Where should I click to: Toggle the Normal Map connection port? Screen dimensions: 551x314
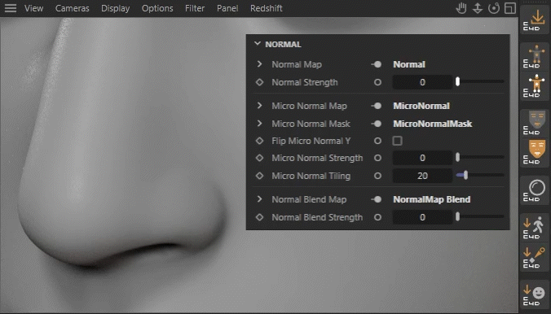pyautogui.click(x=377, y=64)
